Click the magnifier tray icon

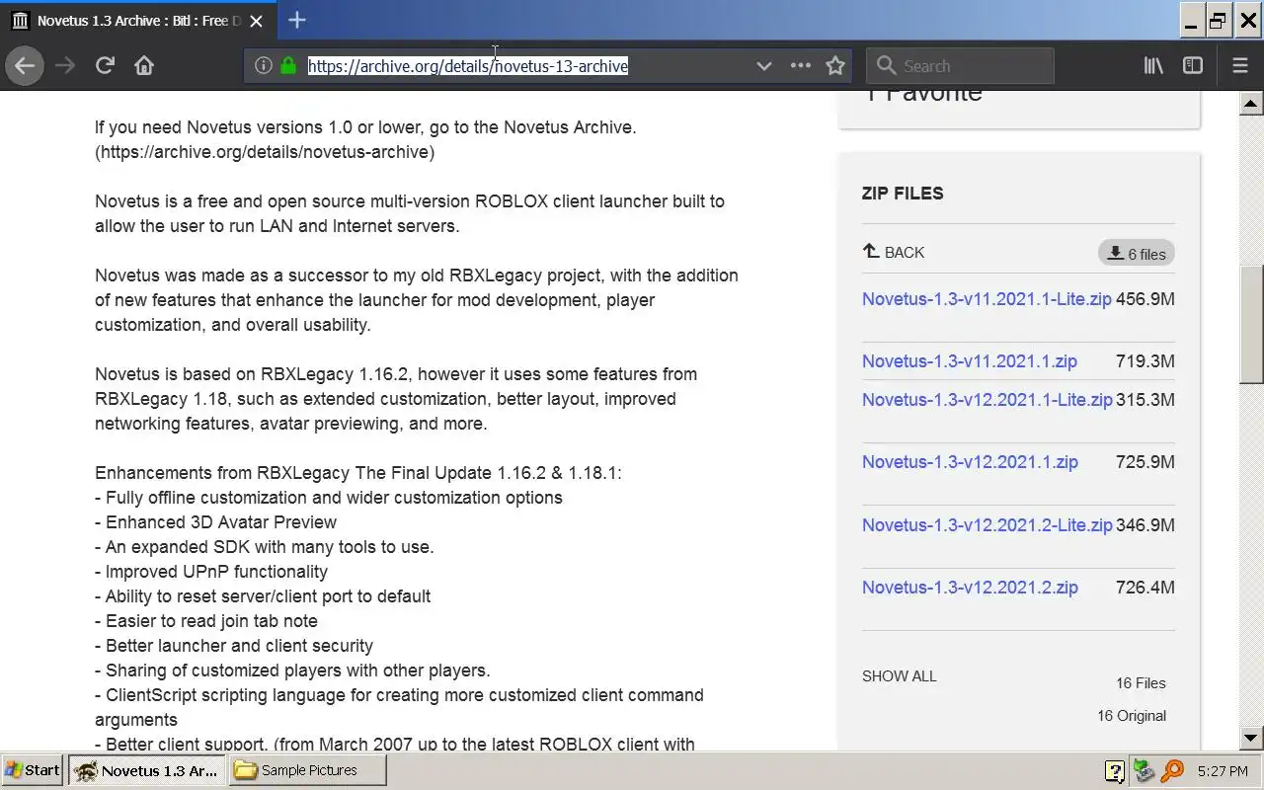coord(1172,770)
